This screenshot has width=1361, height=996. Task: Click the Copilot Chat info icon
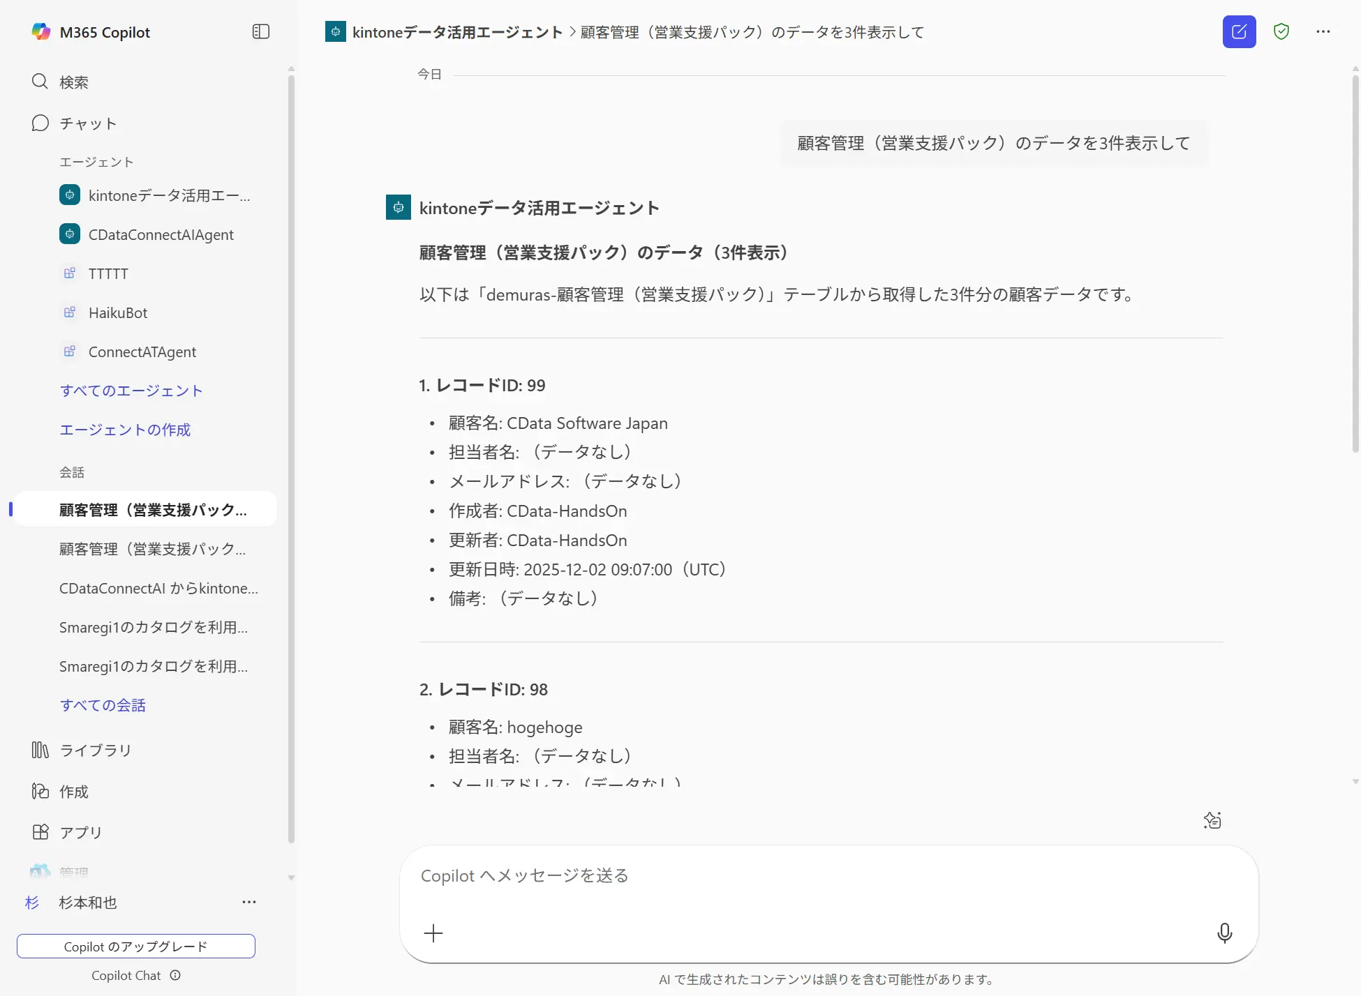[175, 976]
